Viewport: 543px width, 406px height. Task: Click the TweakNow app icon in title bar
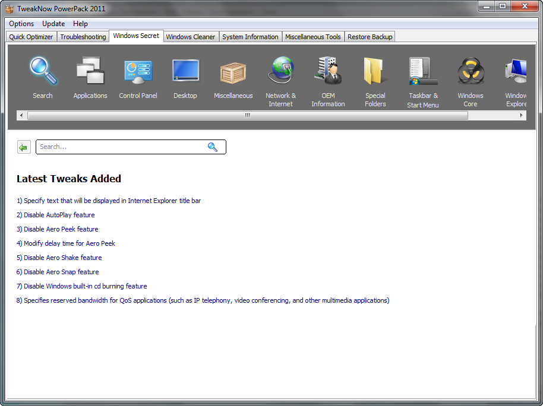tap(10, 9)
